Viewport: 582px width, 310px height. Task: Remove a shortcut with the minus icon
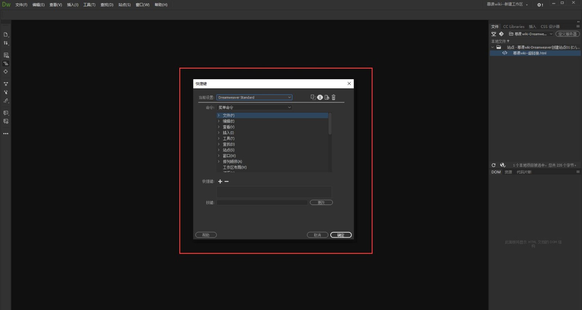point(227,181)
